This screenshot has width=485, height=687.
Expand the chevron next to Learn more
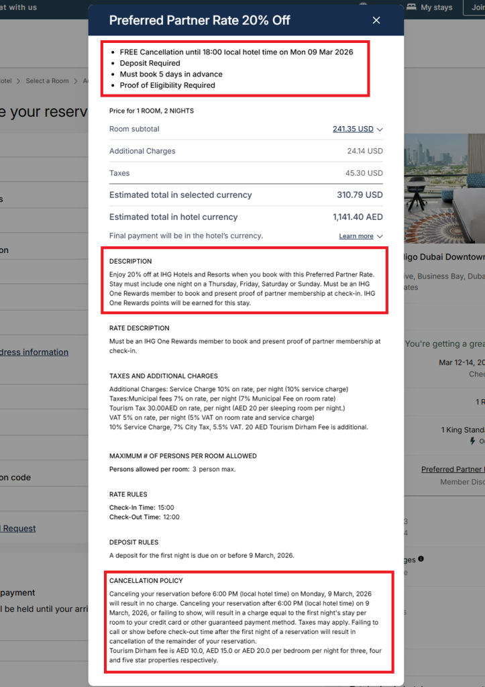click(x=380, y=236)
